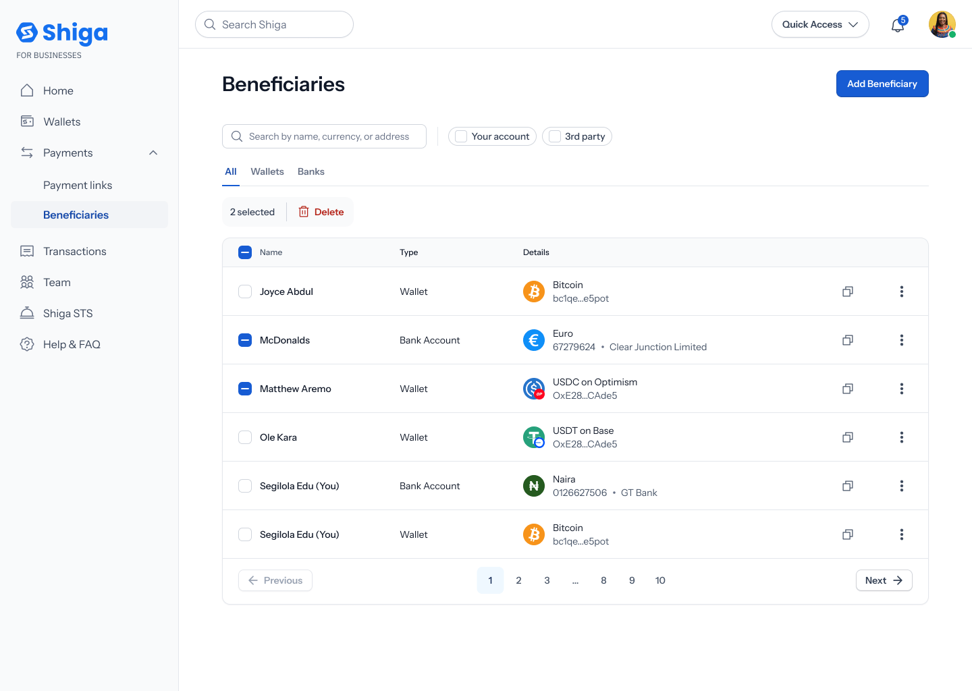The height and width of the screenshot is (691, 972).
Task: Click the Euro currency icon
Action: click(x=534, y=340)
